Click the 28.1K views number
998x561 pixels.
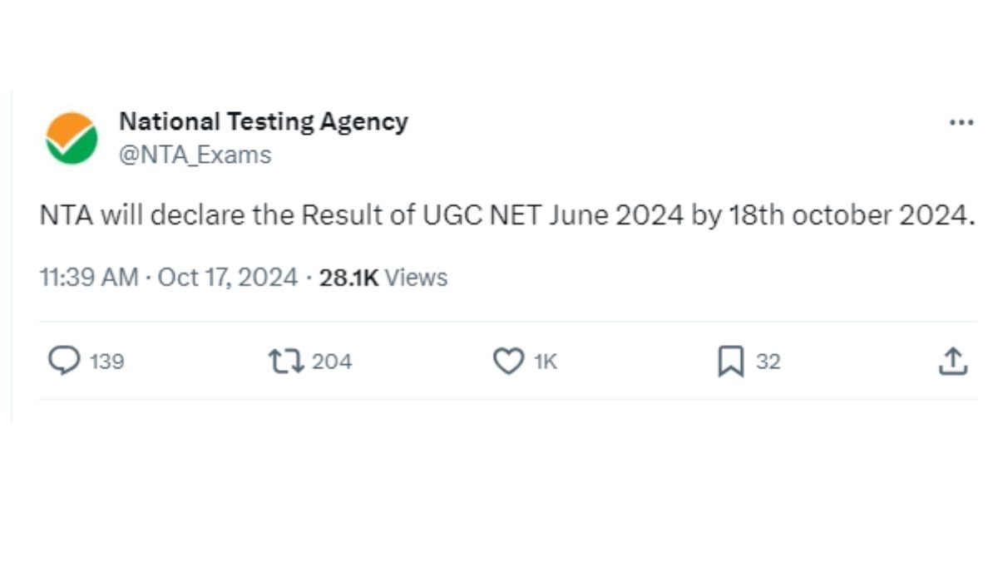point(348,277)
